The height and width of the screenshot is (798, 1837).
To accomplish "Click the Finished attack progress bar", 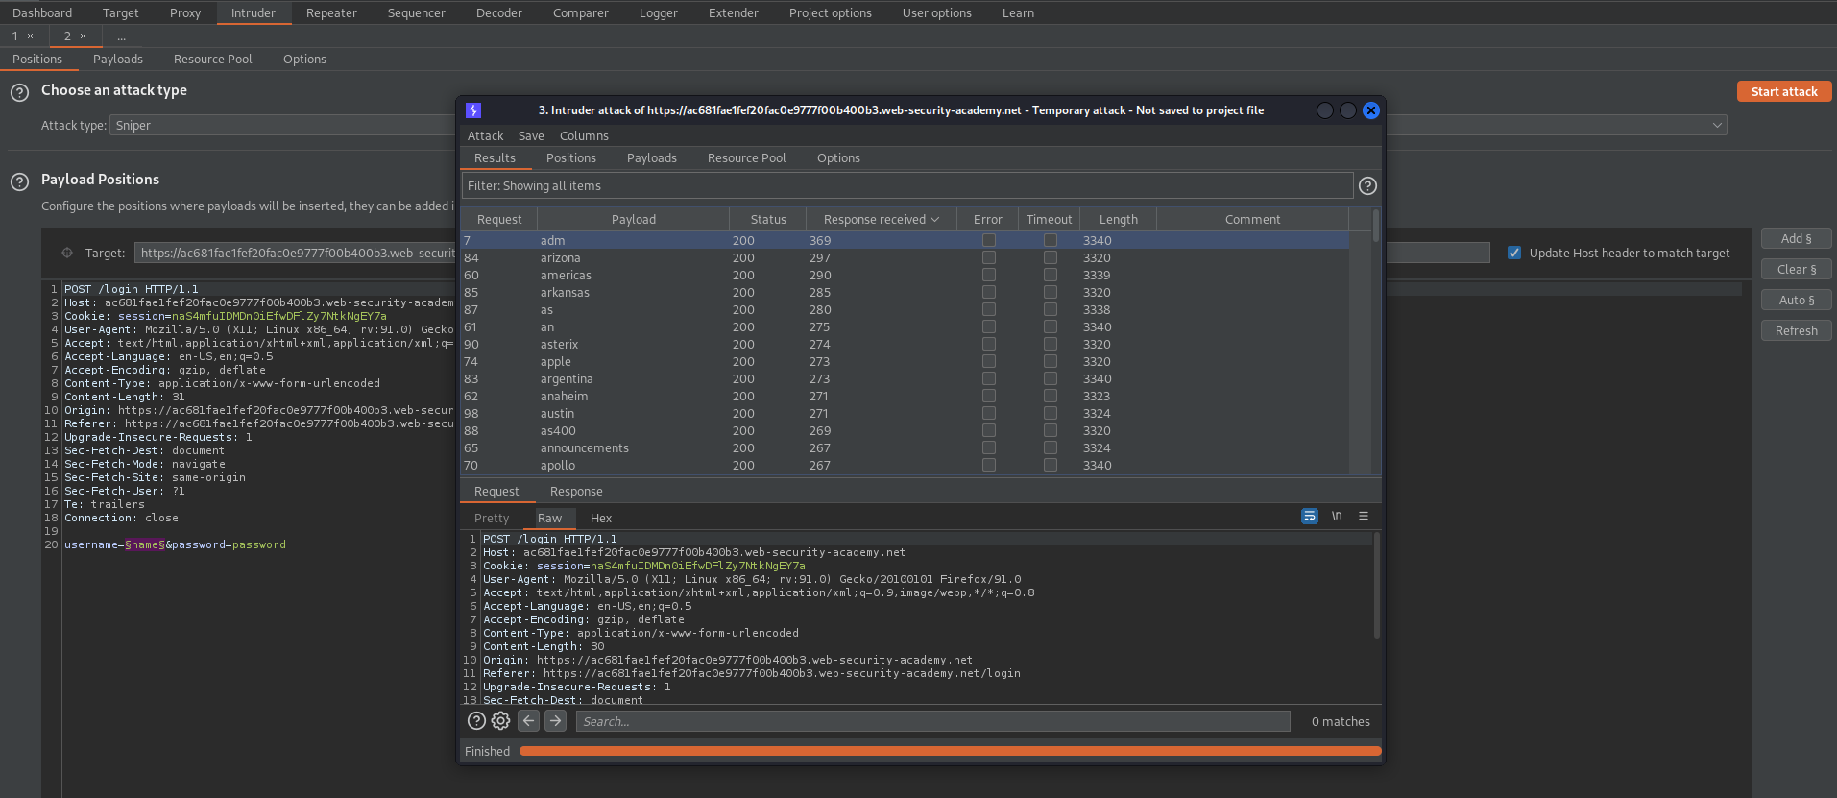I will (x=950, y=751).
